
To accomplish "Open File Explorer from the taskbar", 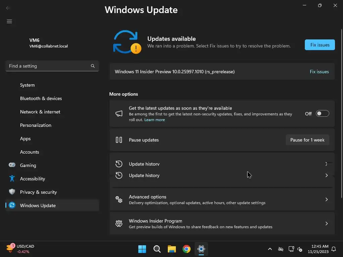I will 172,249.
